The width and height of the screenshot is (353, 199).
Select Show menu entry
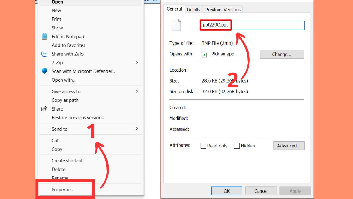click(57, 28)
